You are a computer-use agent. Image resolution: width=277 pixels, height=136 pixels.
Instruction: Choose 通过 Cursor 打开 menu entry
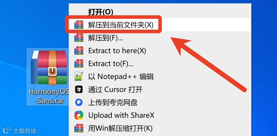coord(160,89)
